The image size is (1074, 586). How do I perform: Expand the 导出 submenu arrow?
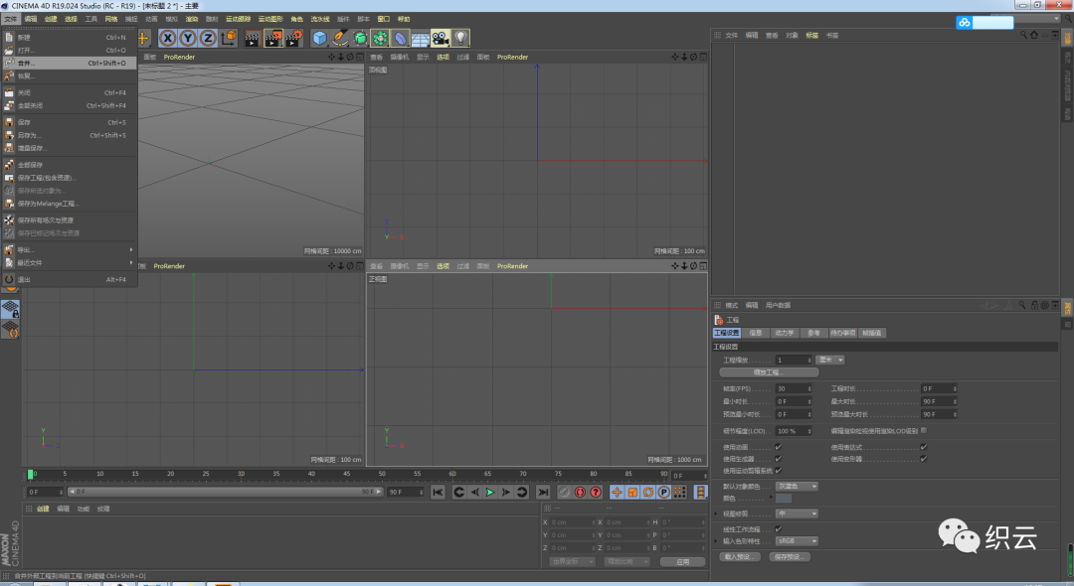131,249
